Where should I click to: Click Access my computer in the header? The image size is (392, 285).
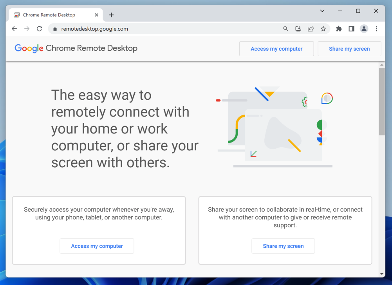pos(276,49)
